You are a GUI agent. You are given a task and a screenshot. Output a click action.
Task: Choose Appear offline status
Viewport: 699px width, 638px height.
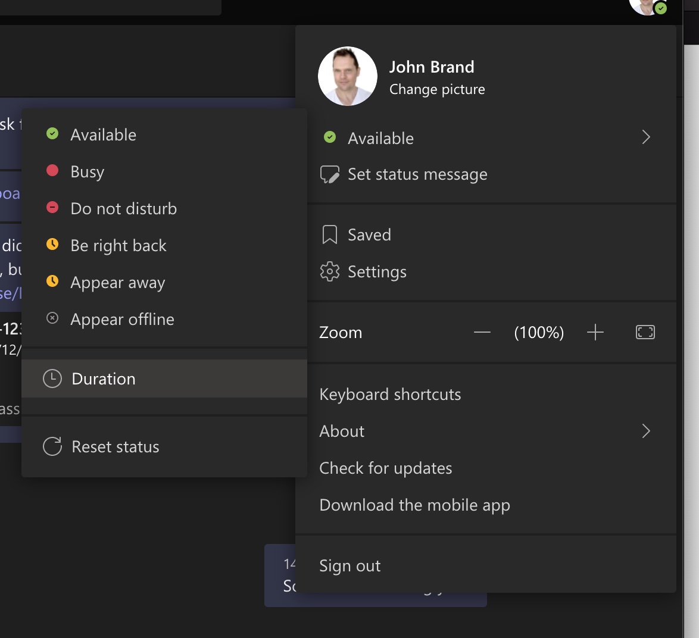[164, 319]
